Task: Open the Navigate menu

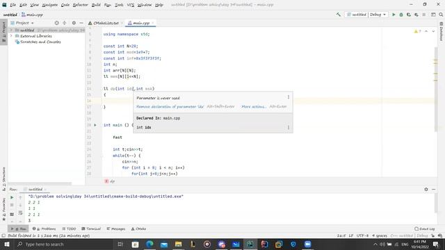Action: [49, 5]
